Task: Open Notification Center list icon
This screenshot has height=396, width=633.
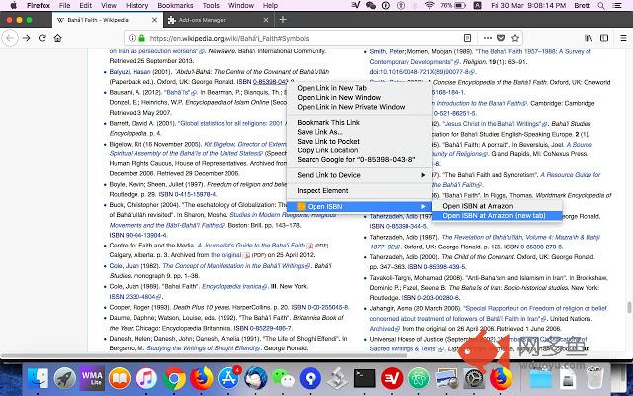Action: 617,6
